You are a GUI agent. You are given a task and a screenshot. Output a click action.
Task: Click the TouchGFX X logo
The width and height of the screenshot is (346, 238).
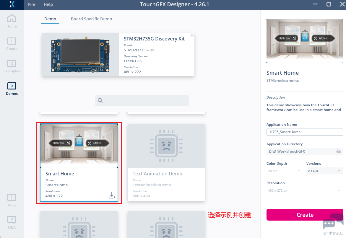(12, 4)
